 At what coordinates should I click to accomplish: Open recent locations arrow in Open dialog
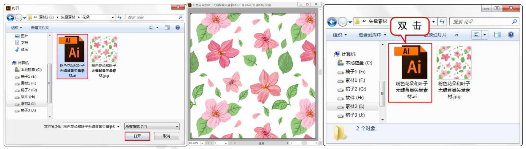click(25, 17)
